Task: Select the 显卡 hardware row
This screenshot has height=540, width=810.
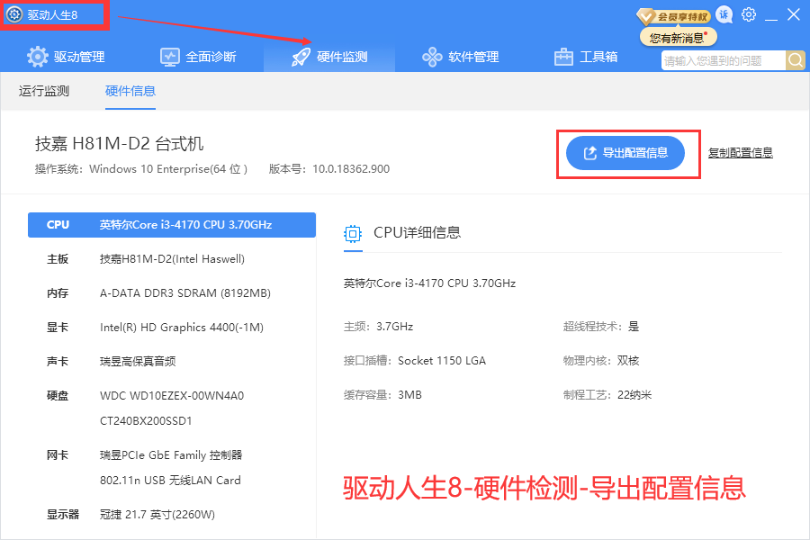Action: (172, 327)
